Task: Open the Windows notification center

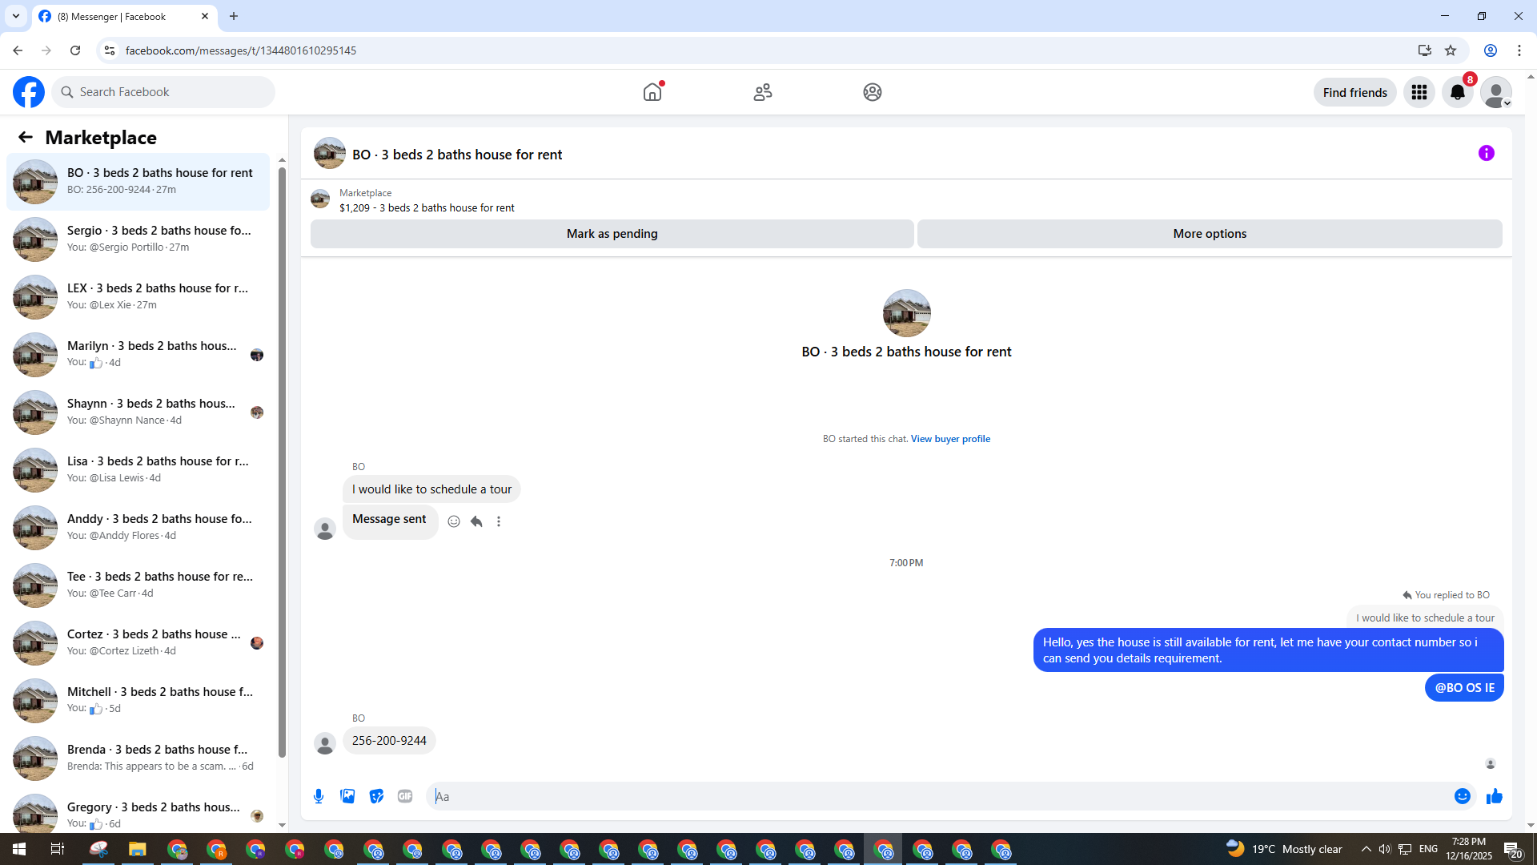Action: point(1512,849)
